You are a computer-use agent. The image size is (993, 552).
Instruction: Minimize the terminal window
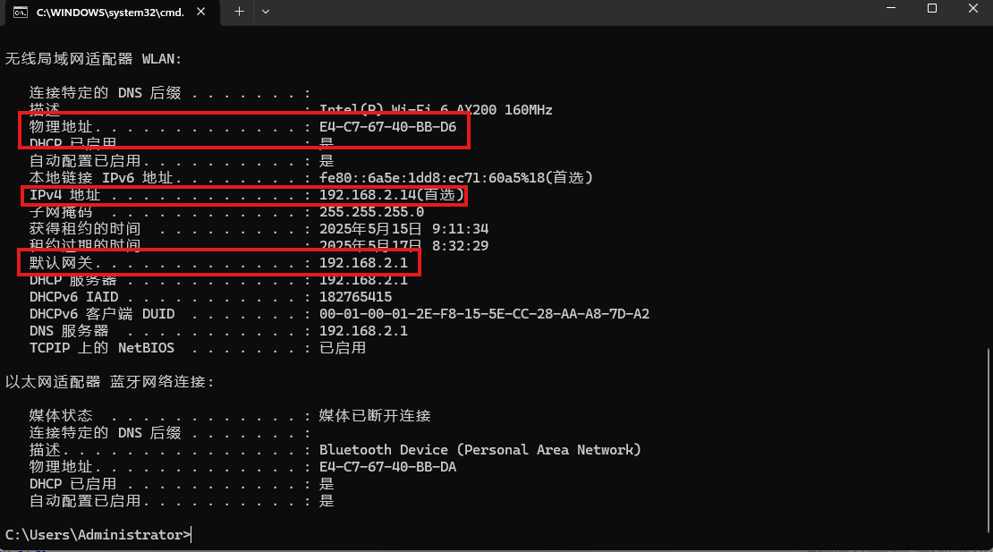pyautogui.click(x=890, y=8)
